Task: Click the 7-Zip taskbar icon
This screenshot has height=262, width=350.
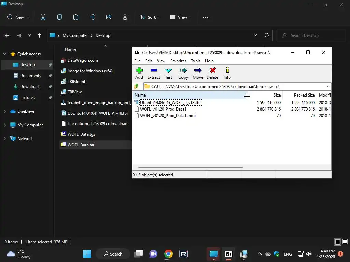Action: pos(229,254)
